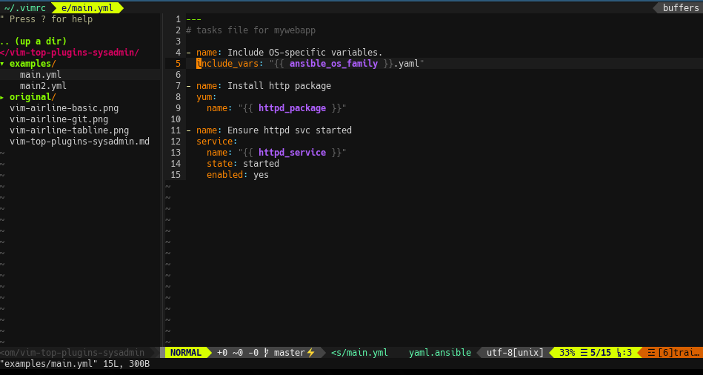Screen dimensions: 703x375
Task: Click the line position 5/15 indicator
Action: click(x=600, y=353)
